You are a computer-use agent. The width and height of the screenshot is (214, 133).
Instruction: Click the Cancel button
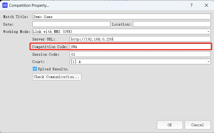(x=198, y=125)
